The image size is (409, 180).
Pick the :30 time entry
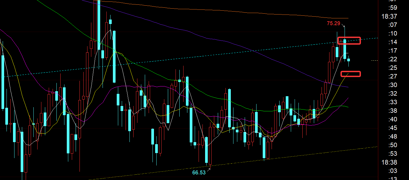393,85
